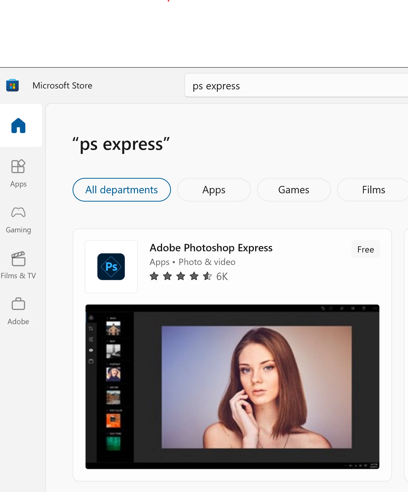The height and width of the screenshot is (492, 408).
Task: Click into the search box containing ps express
Action: click(x=296, y=86)
